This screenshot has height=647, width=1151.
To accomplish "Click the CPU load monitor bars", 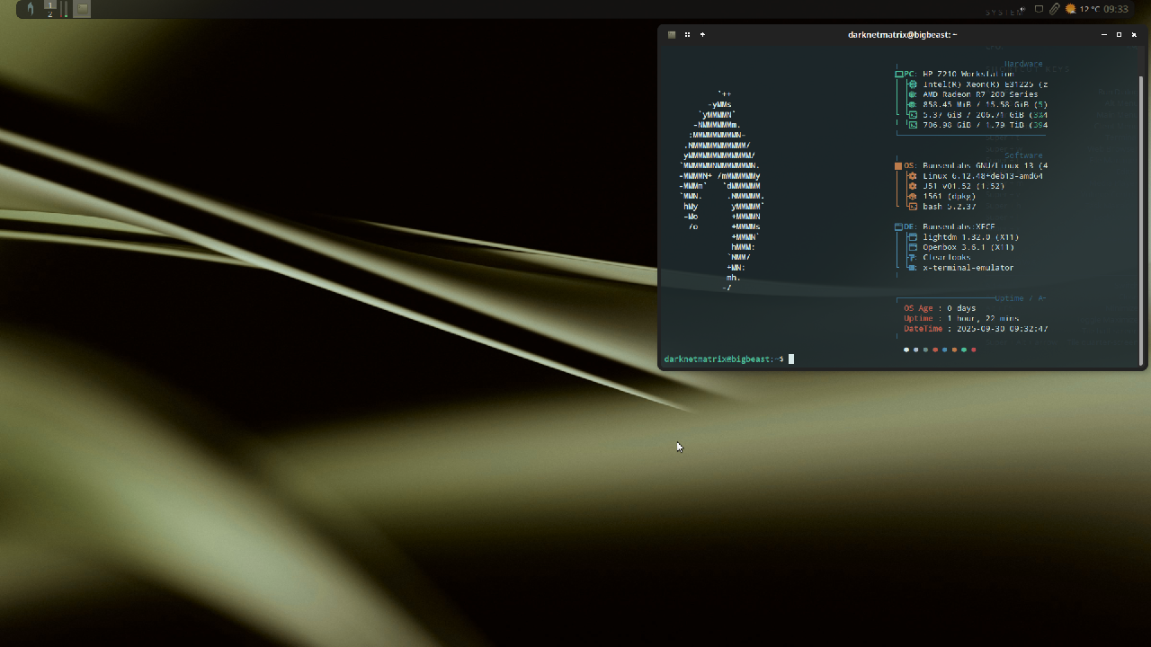I will (x=65, y=9).
